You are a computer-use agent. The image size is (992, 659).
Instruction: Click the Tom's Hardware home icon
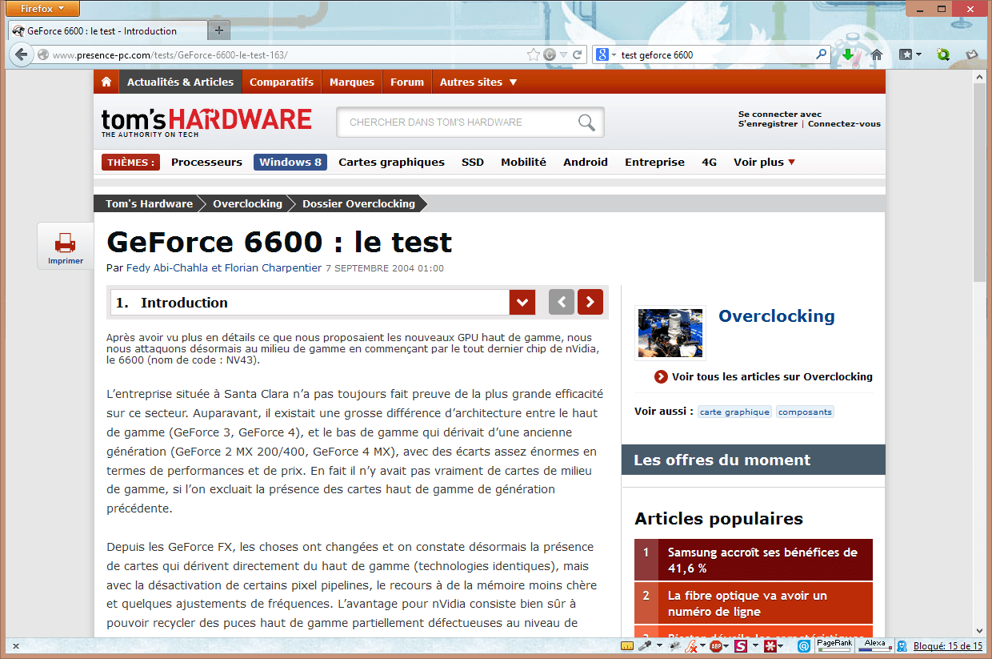pos(106,82)
